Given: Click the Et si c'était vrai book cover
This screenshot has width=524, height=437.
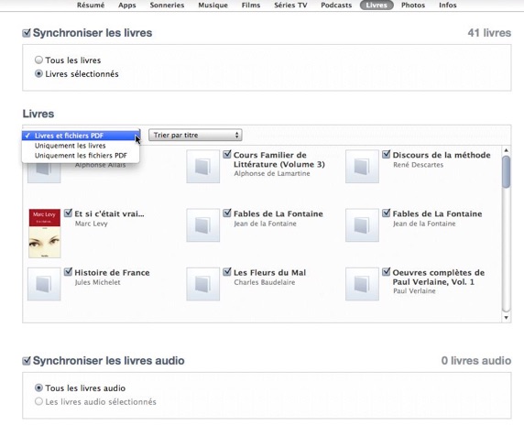Looking at the screenshot, I should tap(45, 234).
